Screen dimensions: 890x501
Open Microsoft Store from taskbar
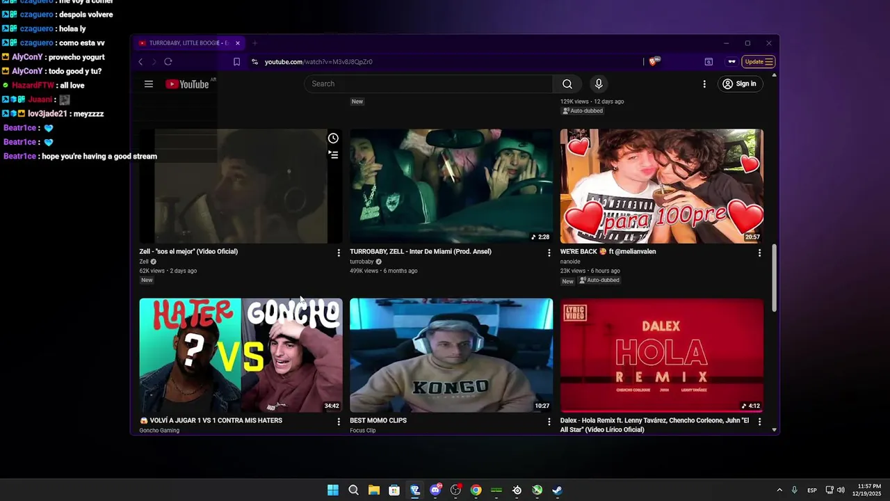(394, 490)
